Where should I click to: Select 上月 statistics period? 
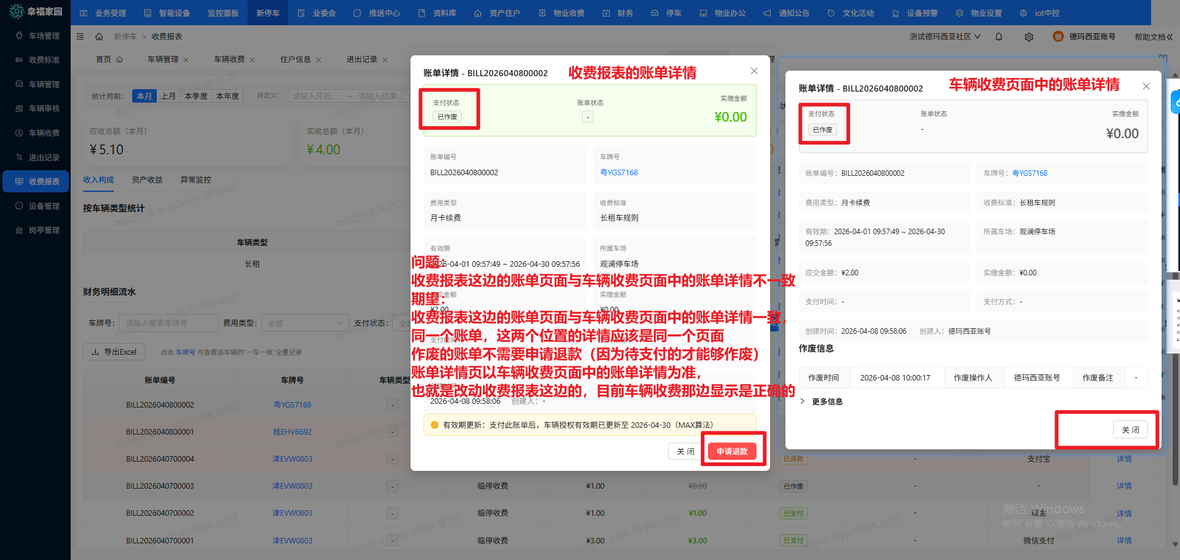(x=168, y=96)
